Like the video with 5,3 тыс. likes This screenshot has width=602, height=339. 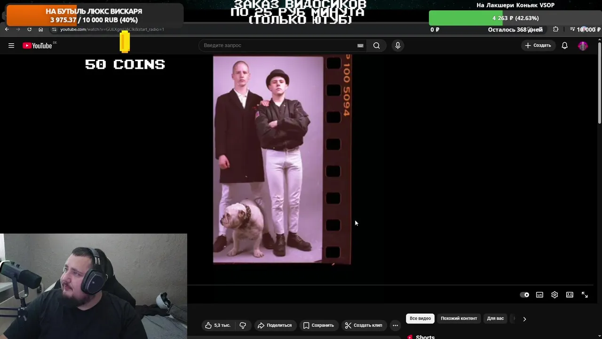(x=217, y=325)
